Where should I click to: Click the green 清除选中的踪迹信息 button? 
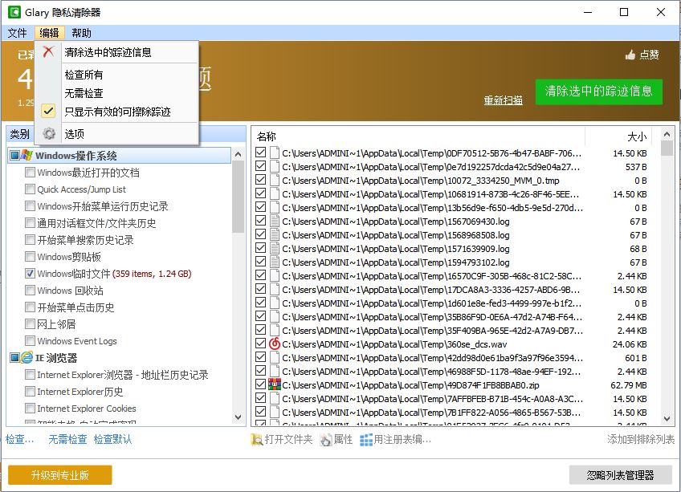coord(599,91)
